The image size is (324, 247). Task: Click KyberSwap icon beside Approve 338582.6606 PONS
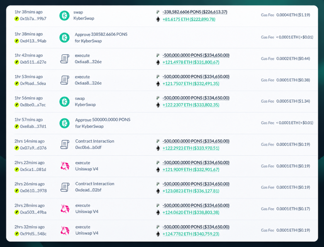[x=64, y=38]
